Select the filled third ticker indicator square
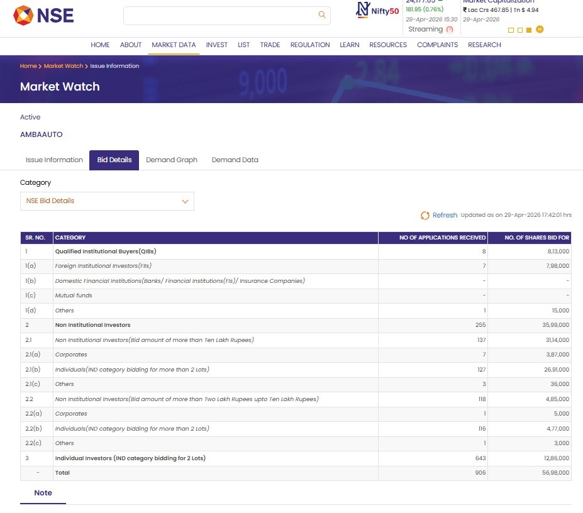This screenshot has height=513, width=583. [x=529, y=30]
